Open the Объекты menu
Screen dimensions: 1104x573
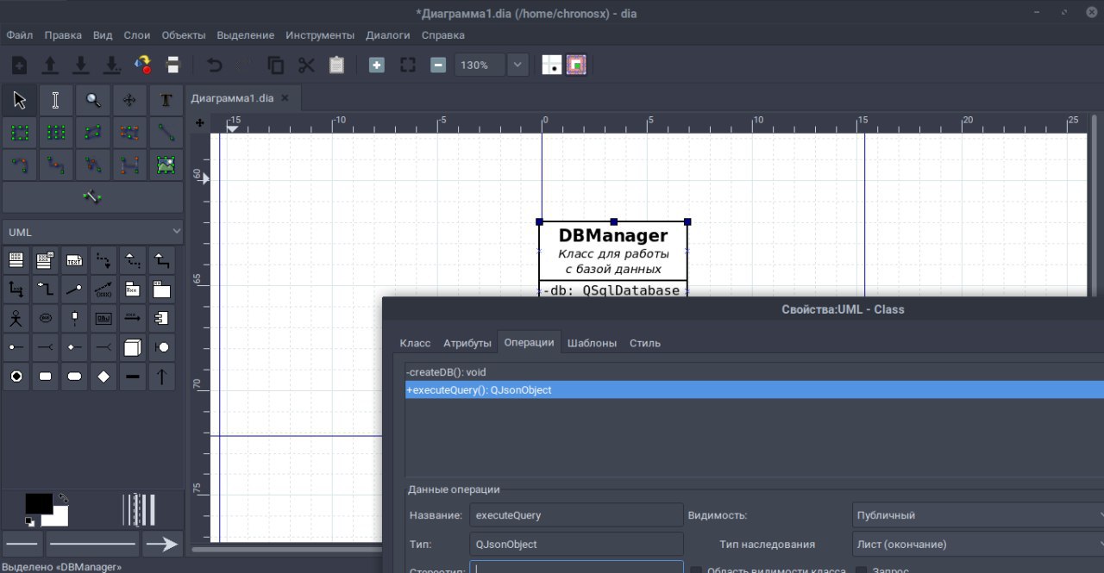click(183, 35)
